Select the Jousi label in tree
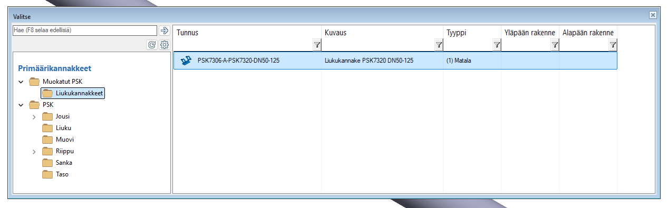Screen dimensions: 668x208 tap(63, 116)
